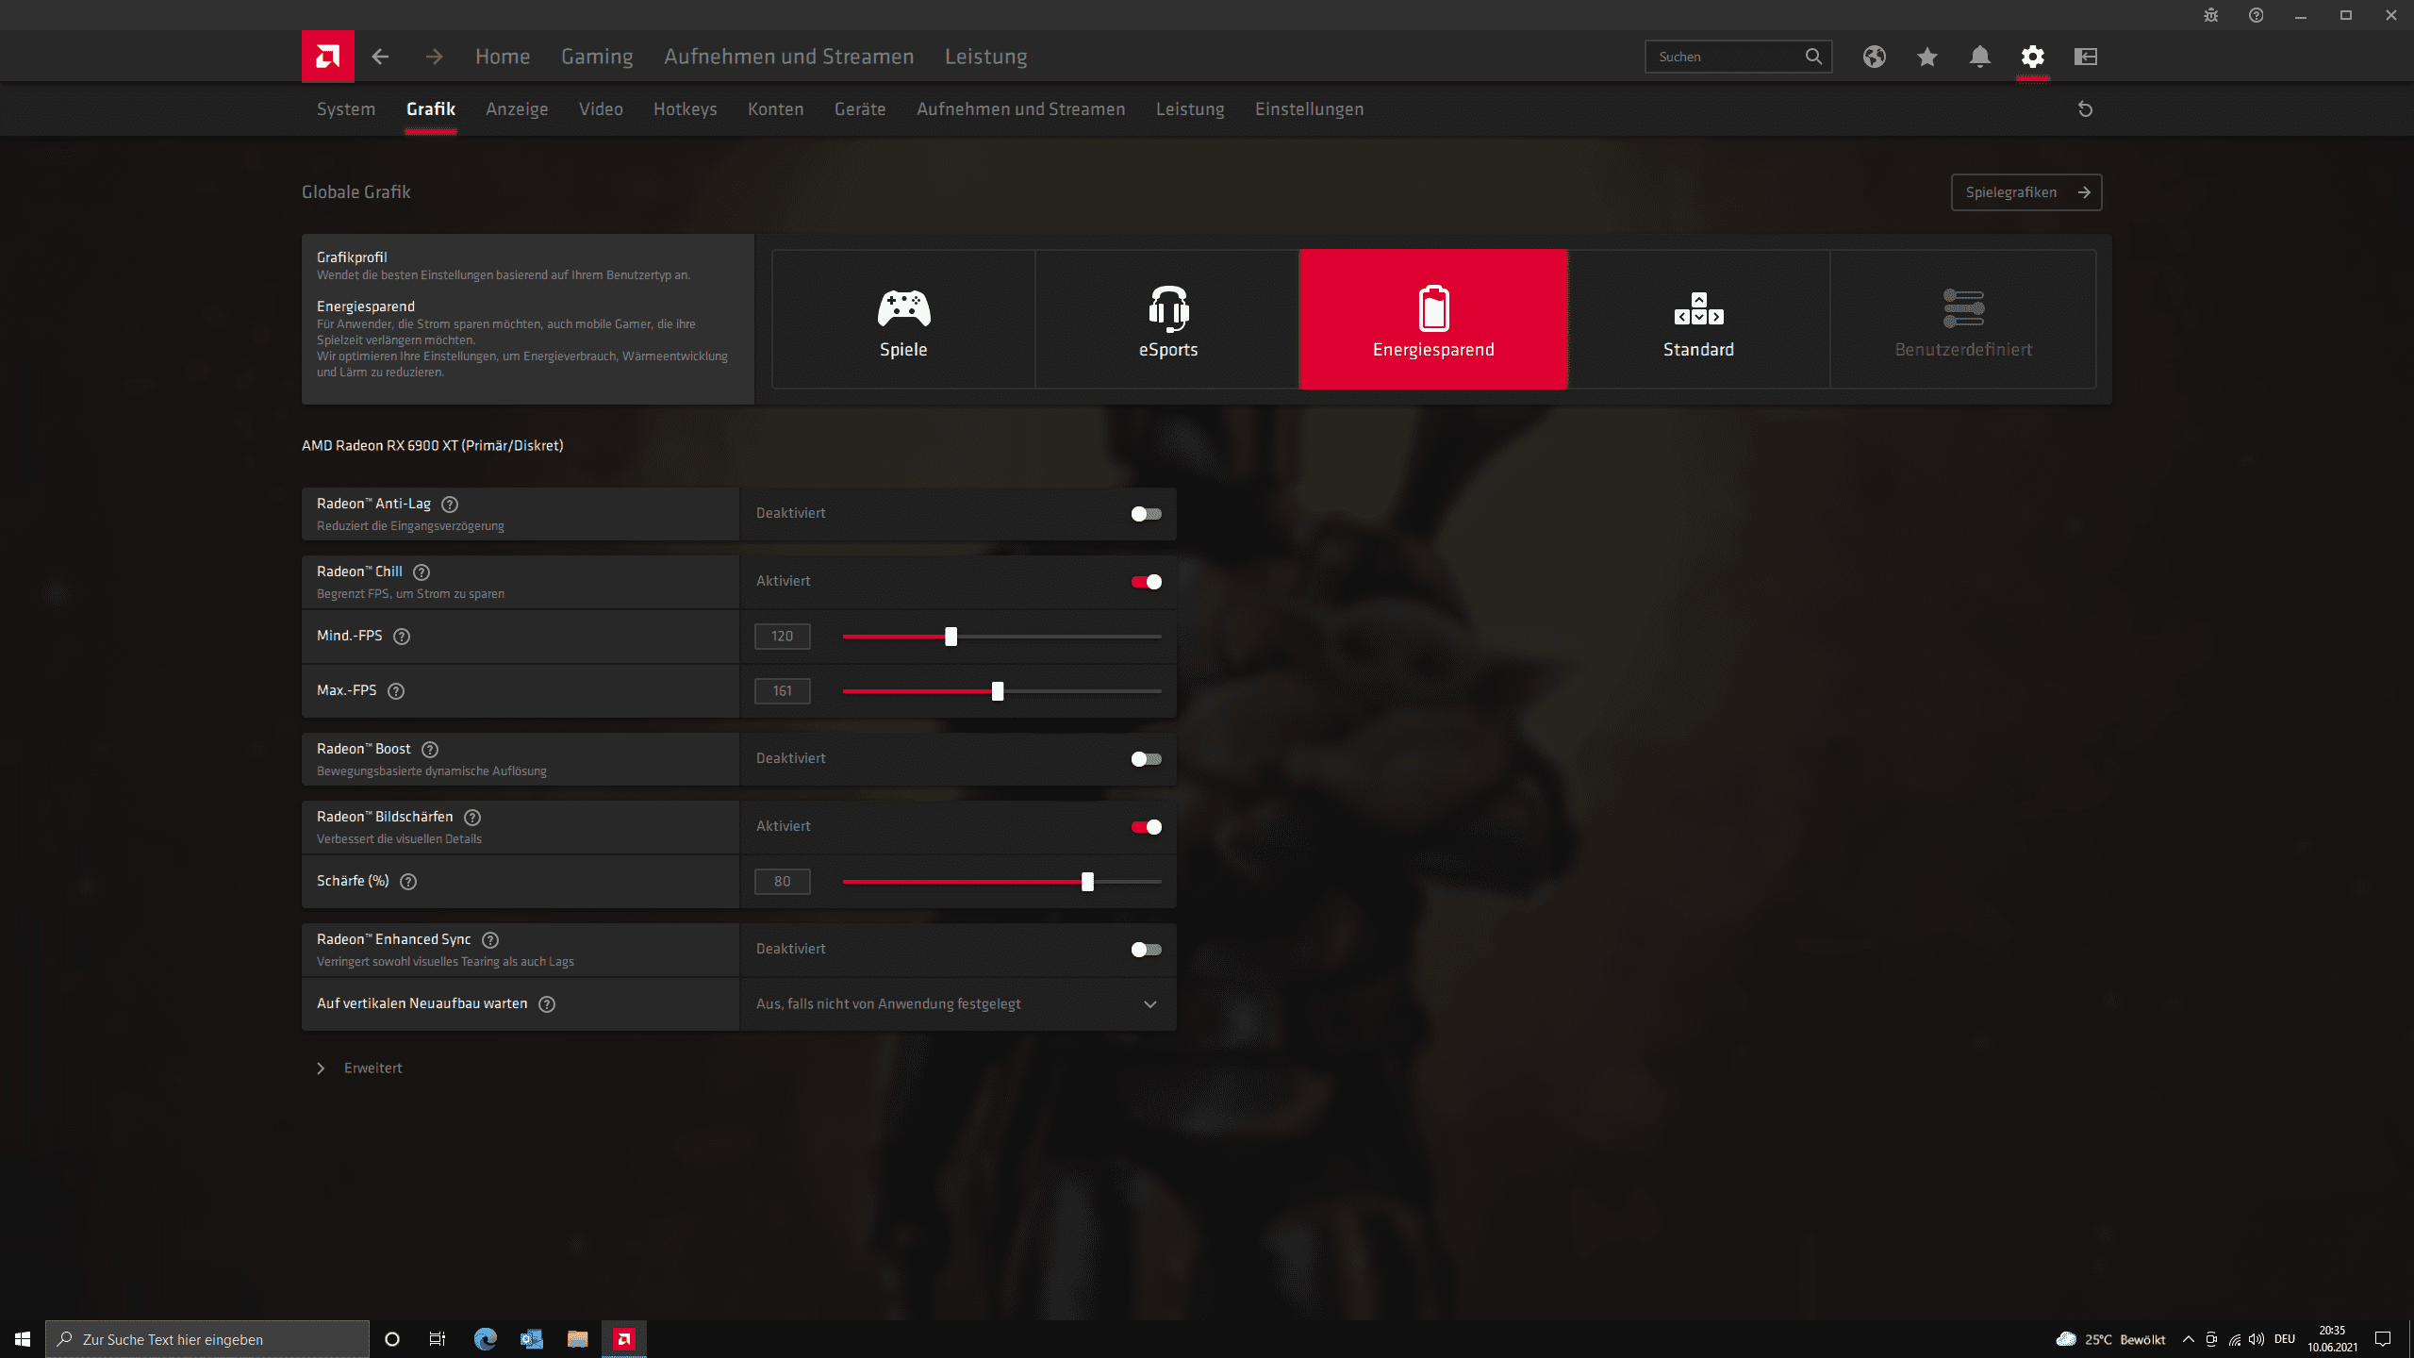Image resolution: width=2414 pixels, height=1358 pixels.
Task: Open Aufnehmen und Streamen in top menu
Action: click(x=789, y=57)
